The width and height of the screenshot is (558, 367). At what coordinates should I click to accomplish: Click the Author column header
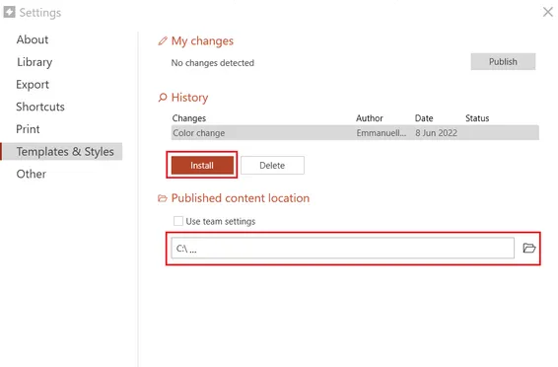click(x=370, y=118)
